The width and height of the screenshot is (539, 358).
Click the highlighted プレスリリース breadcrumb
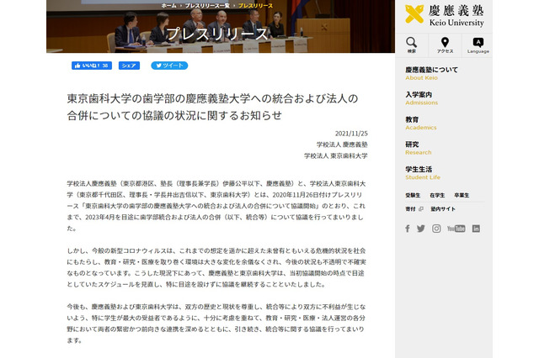coord(255,6)
